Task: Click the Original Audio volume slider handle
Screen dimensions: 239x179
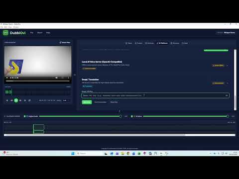Action: [x=120, y=116]
